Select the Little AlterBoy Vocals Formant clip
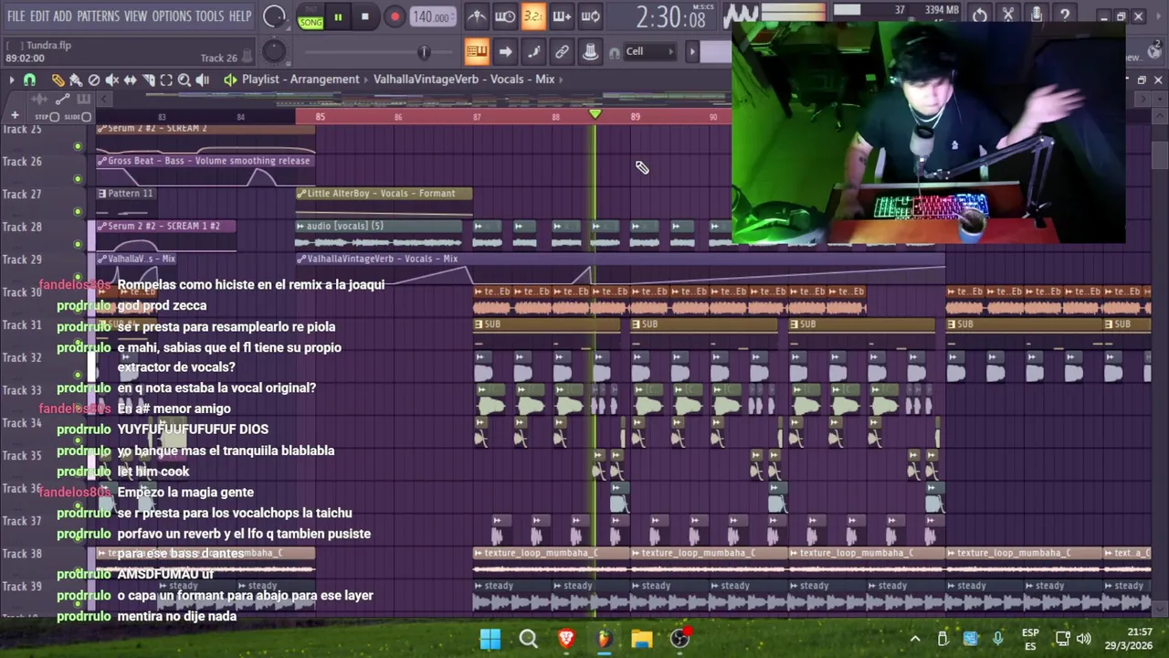Image resolution: width=1169 pixels, height=658 pixels. pos(384,194)
